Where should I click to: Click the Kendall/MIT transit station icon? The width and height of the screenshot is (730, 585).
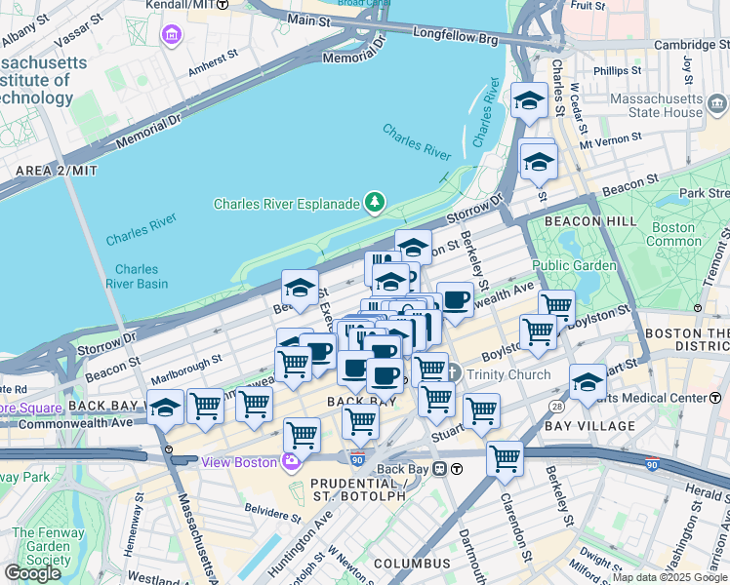coord(223,4)
